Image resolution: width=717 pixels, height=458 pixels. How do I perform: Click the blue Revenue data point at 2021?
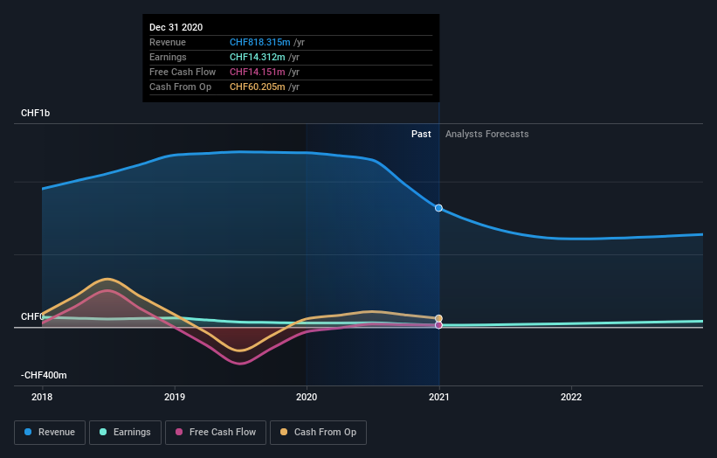pos(438,208)
